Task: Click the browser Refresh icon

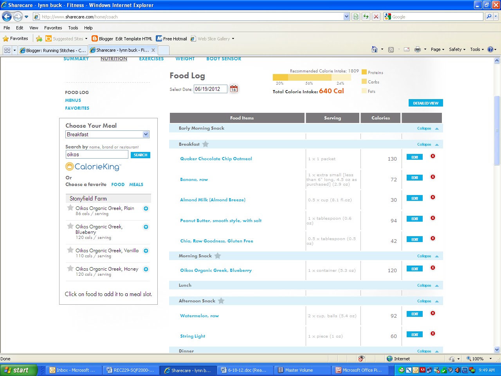Action: [366, 16]
